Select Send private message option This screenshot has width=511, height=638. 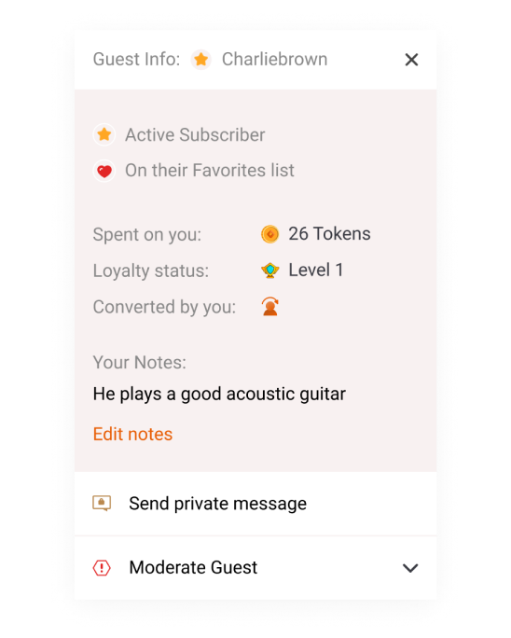click(x=255, y=504)
